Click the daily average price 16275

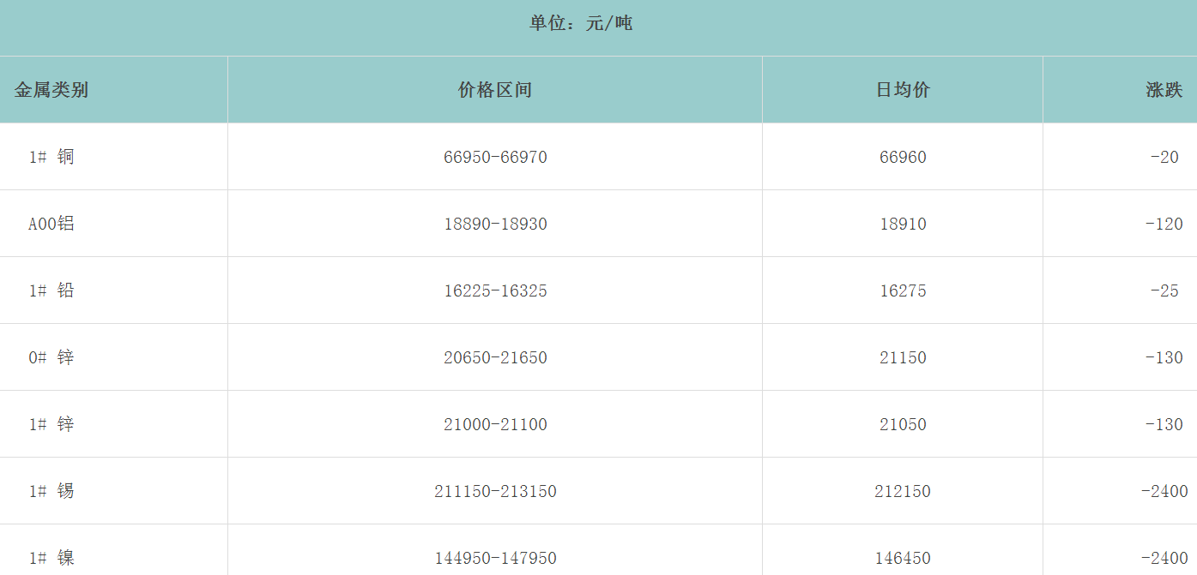[x=903, y=290]
